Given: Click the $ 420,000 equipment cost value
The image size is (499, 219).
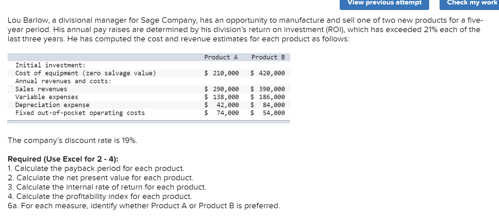Looking at the screenshot, I should click(268, 73).
